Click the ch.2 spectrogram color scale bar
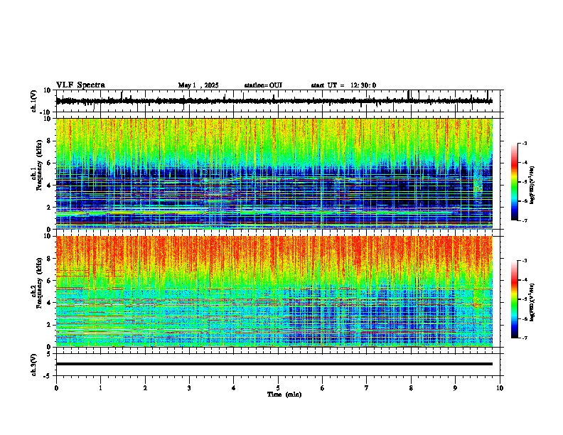Screen dimensions: 563x435 515,299
